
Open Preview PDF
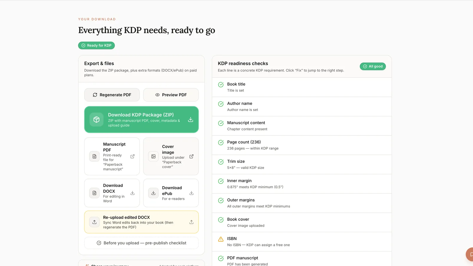click(171, 95)
